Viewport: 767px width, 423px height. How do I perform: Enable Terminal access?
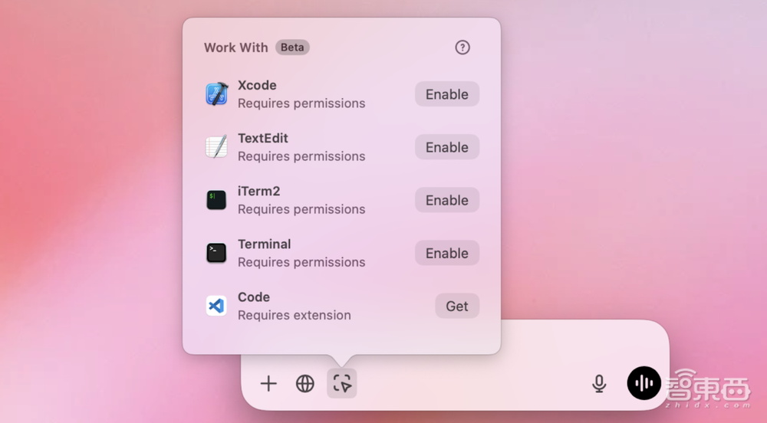pos(446,253)
